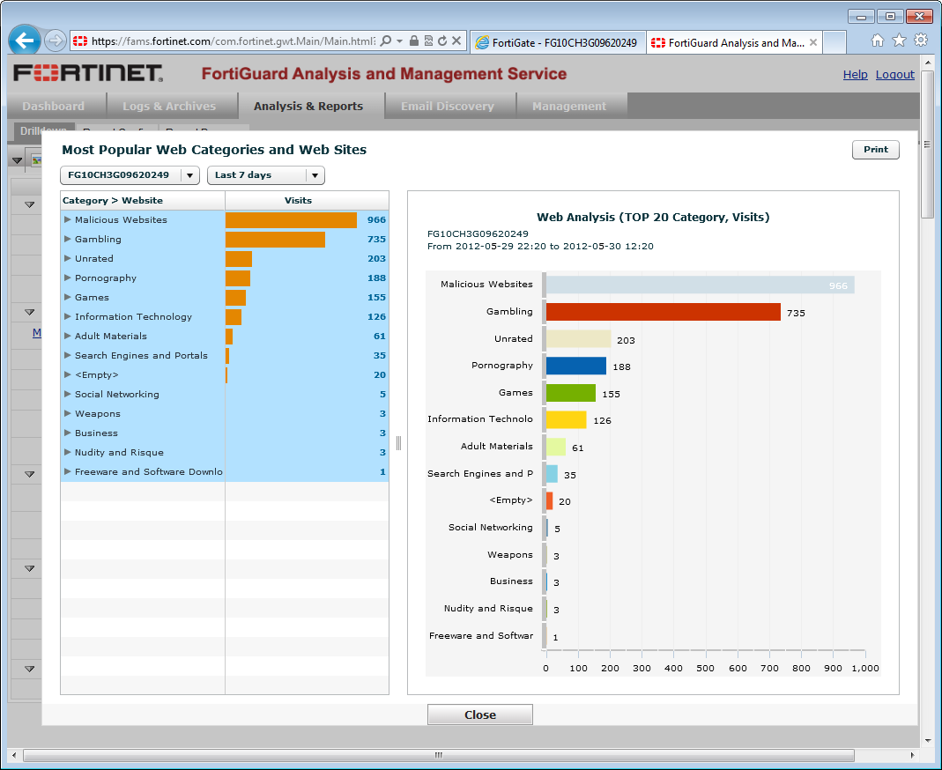Print the web categories report
Viewport: 942px width, 770px height.
(x=875, y=150)
